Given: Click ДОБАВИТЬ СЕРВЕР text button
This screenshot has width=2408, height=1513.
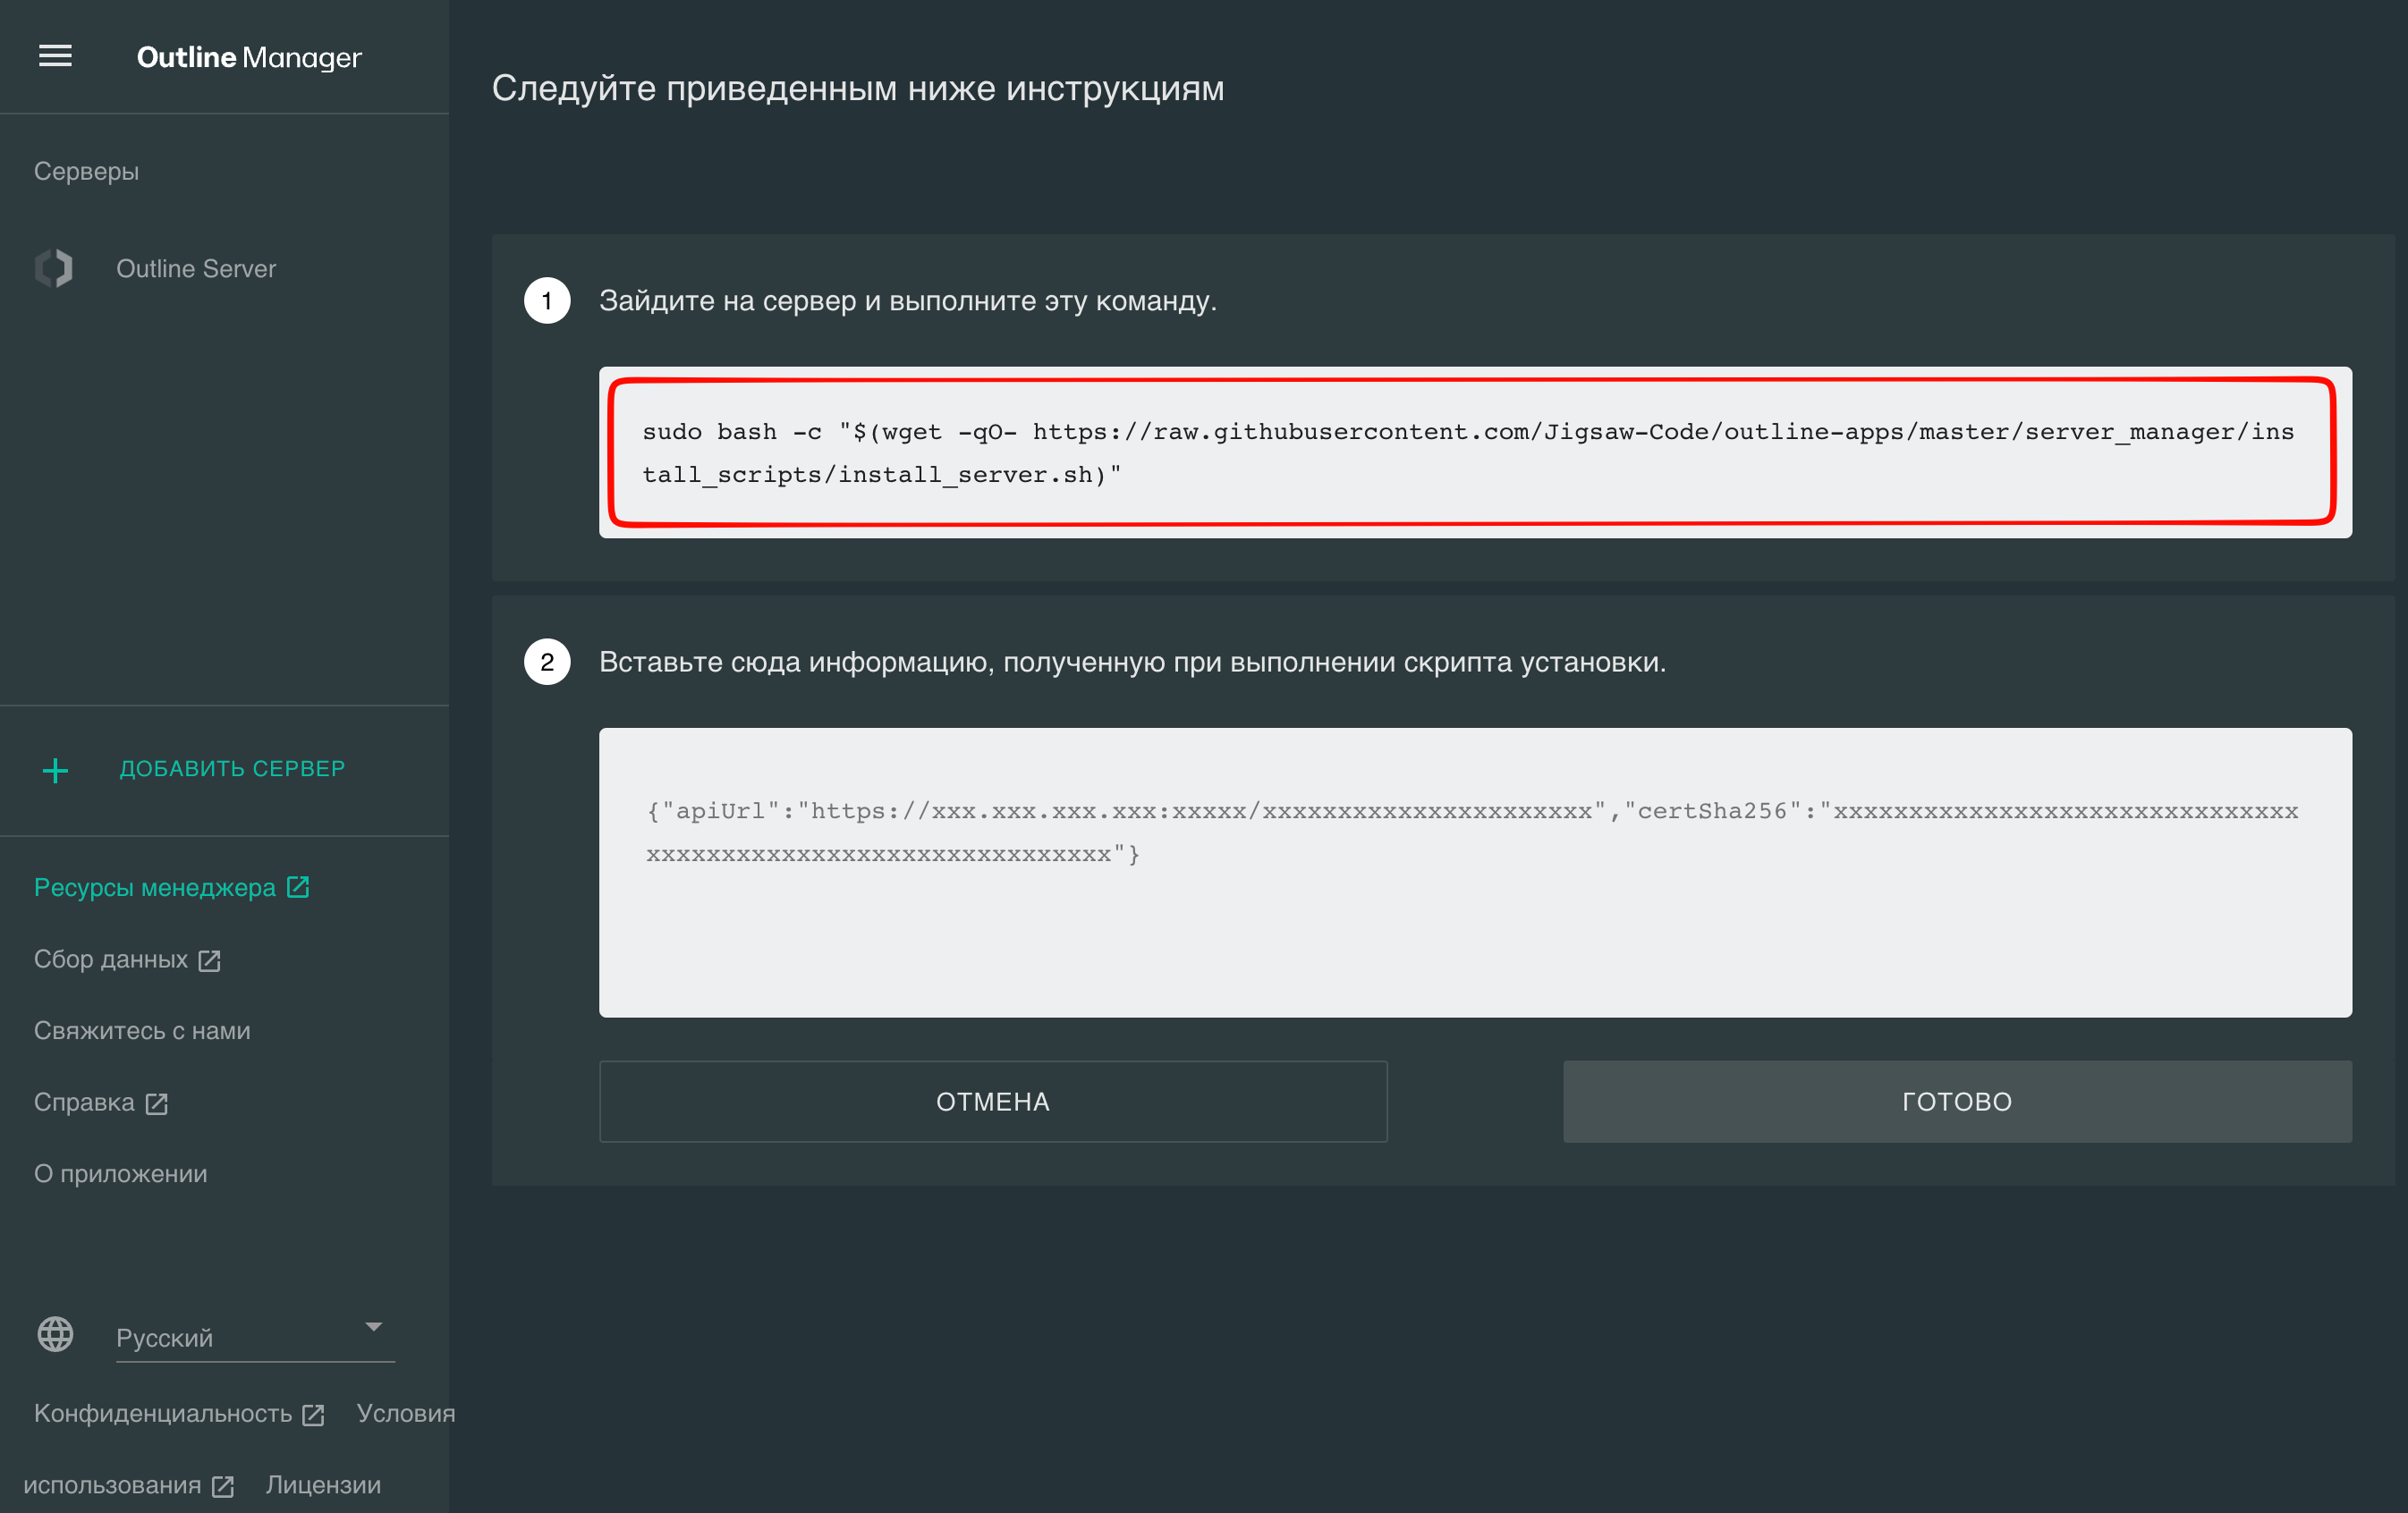Looking at the screenshot, I should coord(232,768).
